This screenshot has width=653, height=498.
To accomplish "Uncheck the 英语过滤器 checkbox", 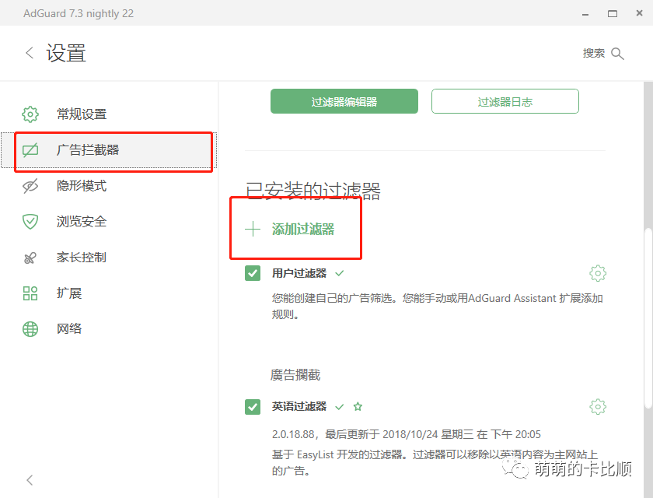I will [253, 407].
